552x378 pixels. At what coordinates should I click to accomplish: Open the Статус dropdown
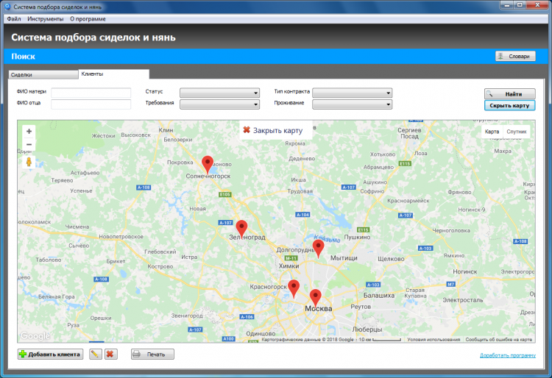click(219, 93)
